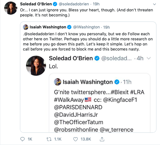Open the large Soledad O'Brien avatar in screenshot

[x=36, y=66]
